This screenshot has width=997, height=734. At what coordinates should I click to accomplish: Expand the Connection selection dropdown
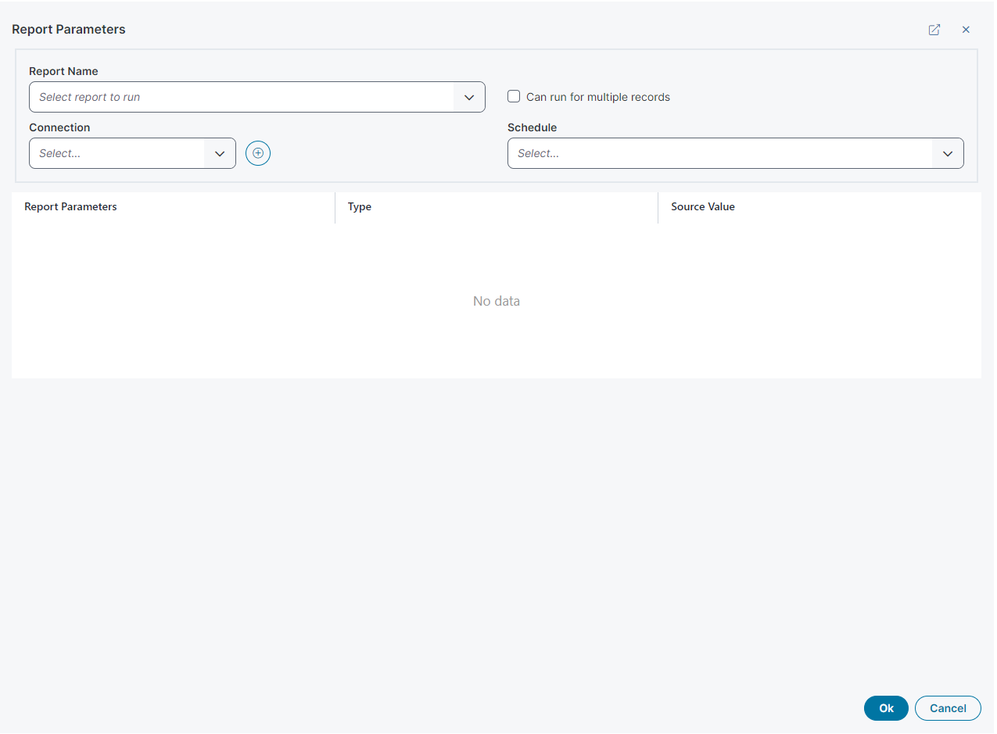coord(131,153)
